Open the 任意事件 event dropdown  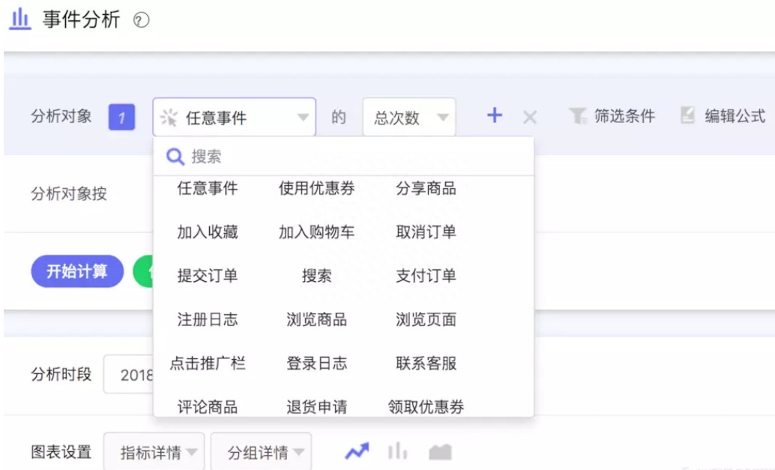click(235, 117)
